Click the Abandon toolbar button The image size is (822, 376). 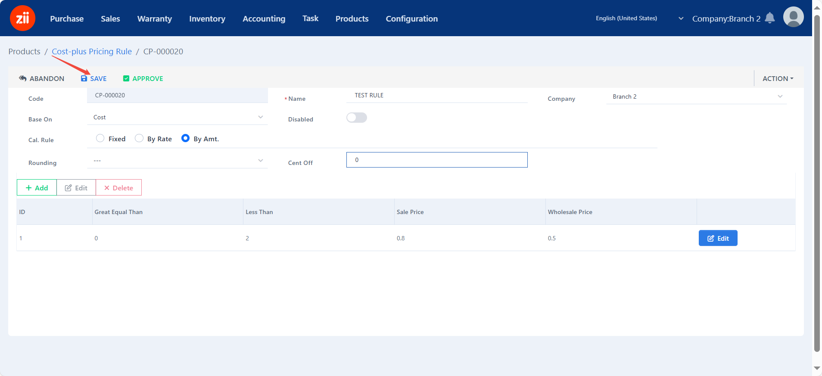pos(41,78)
